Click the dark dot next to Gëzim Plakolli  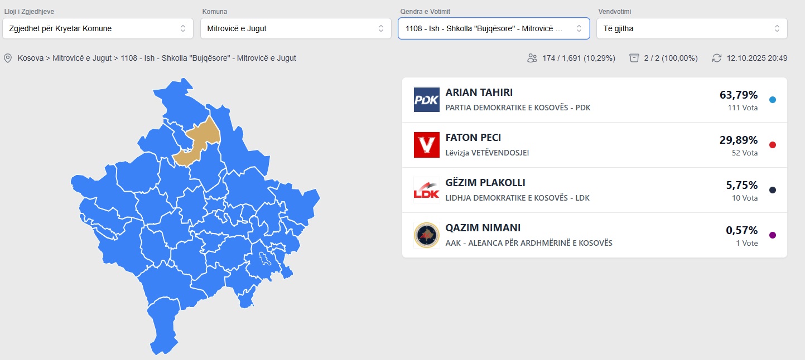773,190
